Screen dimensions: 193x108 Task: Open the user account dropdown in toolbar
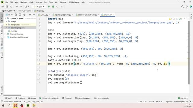point(27,7)
